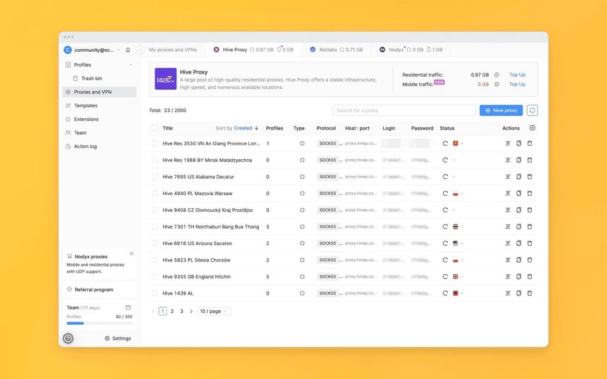Click the add-column plus icon in table header
This screenshot has height=379, width=607.
532,128
